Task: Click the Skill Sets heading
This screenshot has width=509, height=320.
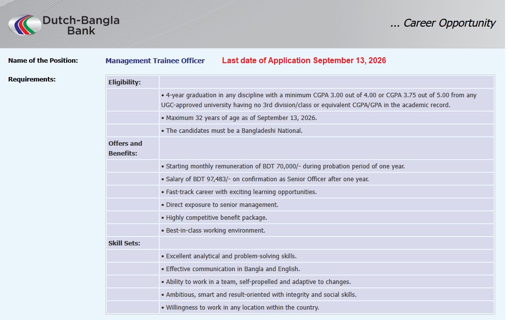Action: click(124, 243)
